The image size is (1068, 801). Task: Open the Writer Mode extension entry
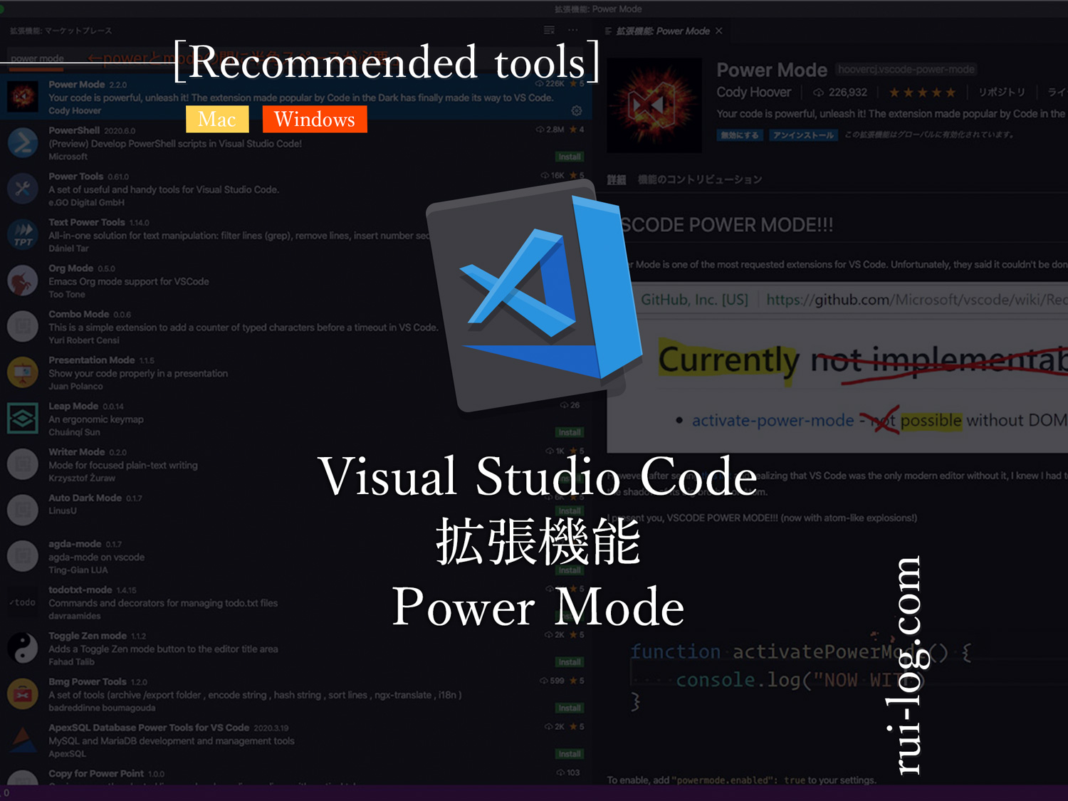[295, 464]
